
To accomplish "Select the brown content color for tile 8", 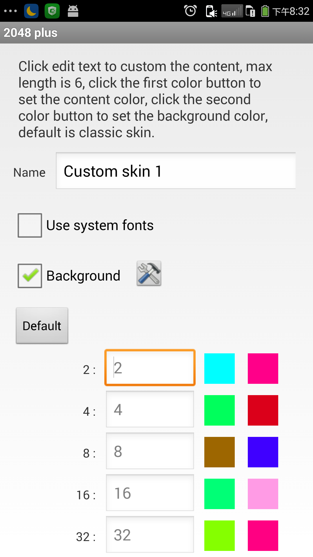I will [219, 452].
